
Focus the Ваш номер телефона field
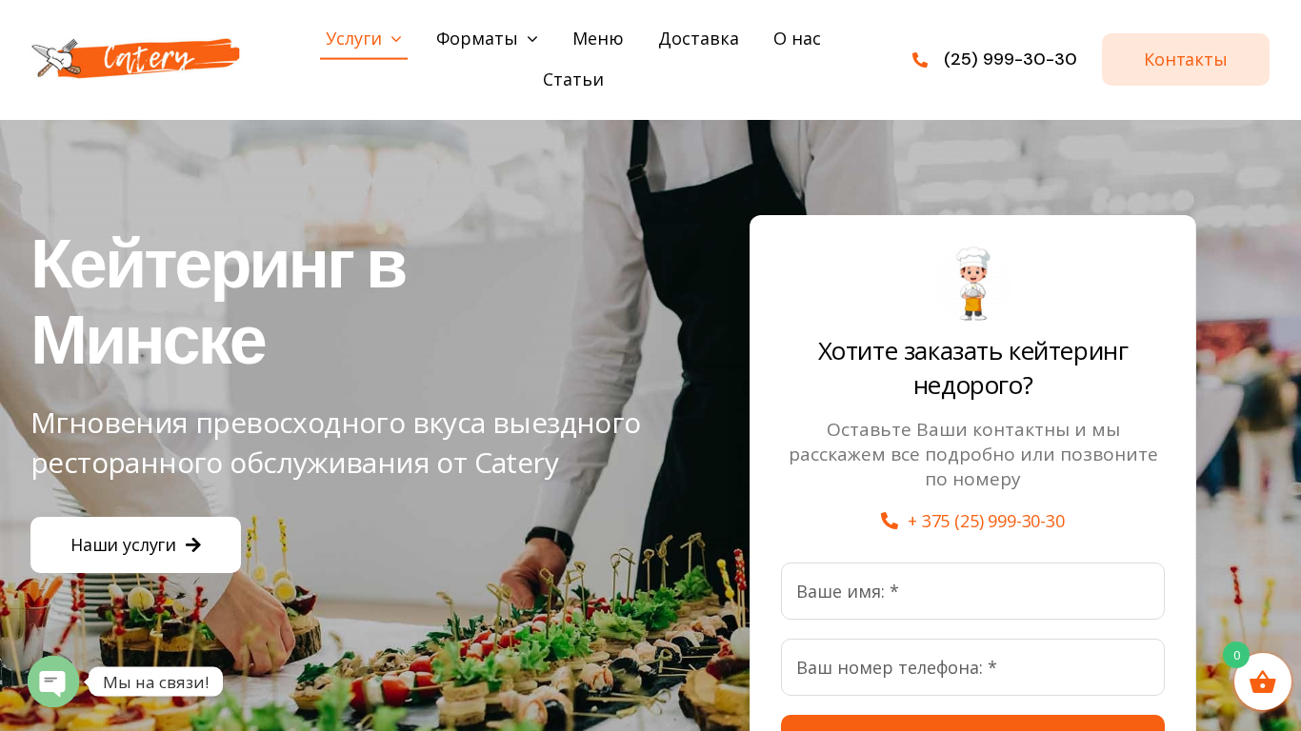pos(972,667)
